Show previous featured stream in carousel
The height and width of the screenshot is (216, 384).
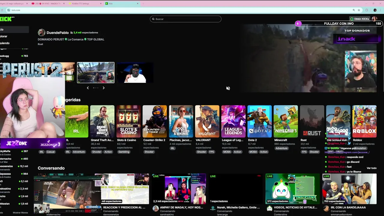click(88, 88)
